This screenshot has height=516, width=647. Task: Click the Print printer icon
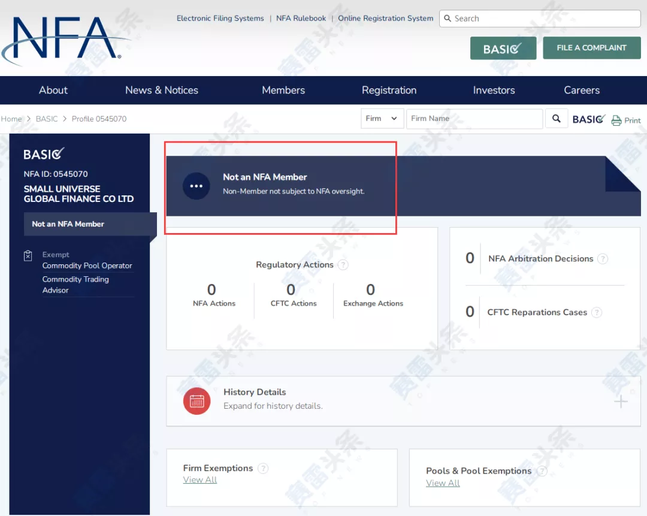[x=616, y=120]
